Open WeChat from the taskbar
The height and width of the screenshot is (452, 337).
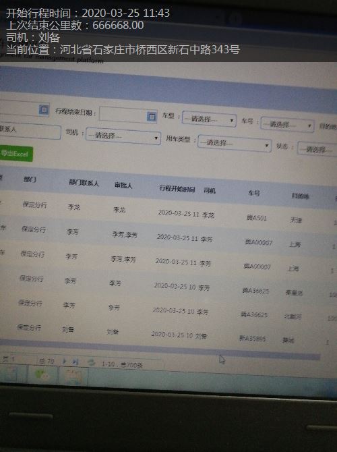(x=43, y=374)
